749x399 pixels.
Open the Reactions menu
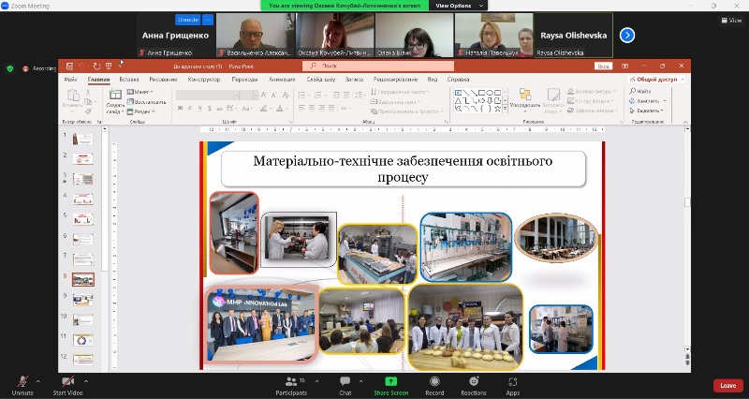click(473, 383)
